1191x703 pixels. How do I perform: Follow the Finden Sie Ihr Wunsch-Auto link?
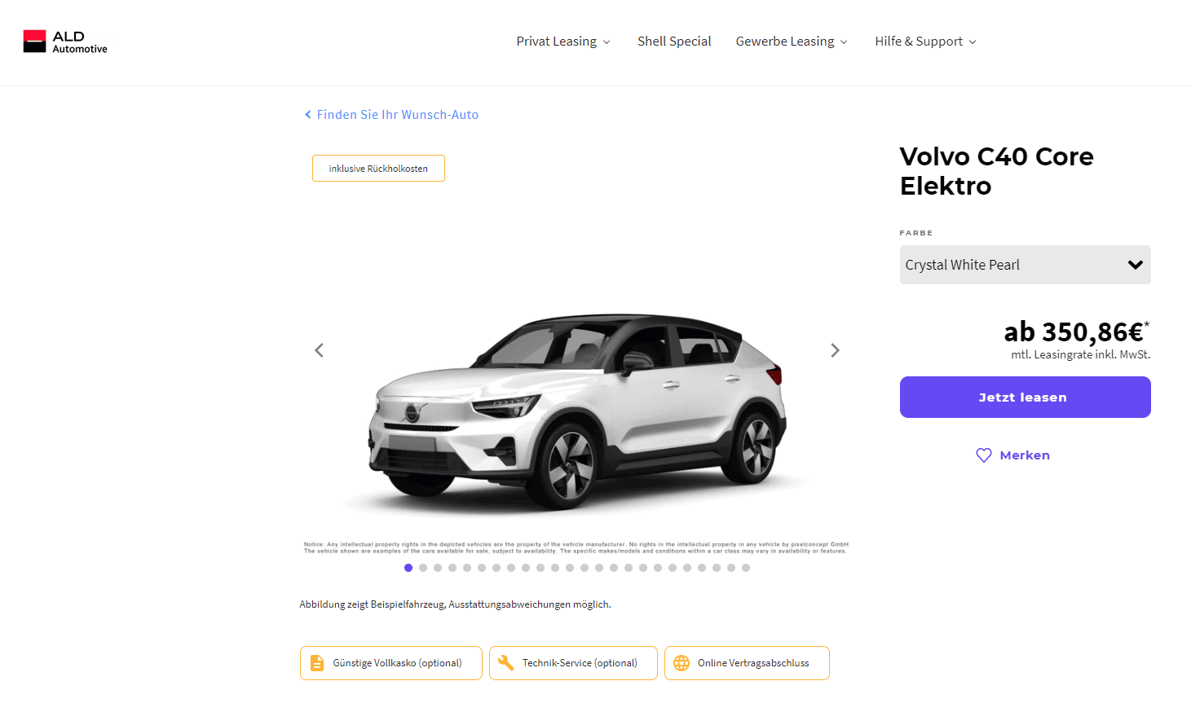[397, 115]
